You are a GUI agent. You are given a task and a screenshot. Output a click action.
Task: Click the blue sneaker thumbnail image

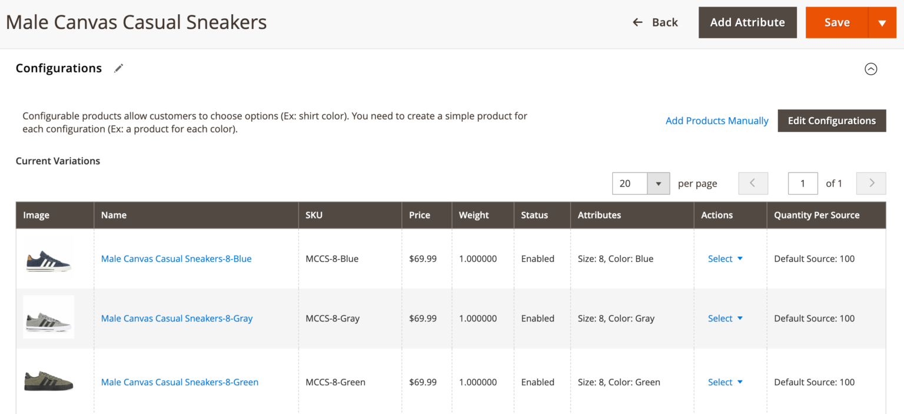tap(48, 257)
